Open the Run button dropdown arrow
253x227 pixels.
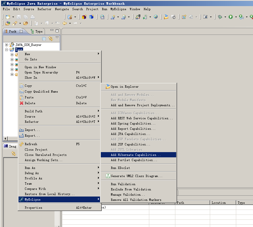tap(236, 17)
